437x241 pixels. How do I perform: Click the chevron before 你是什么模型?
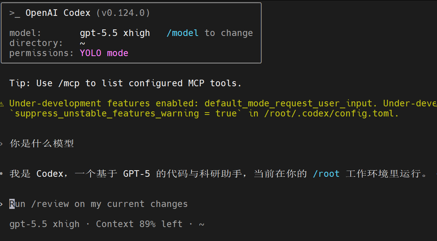coord(2,144)
